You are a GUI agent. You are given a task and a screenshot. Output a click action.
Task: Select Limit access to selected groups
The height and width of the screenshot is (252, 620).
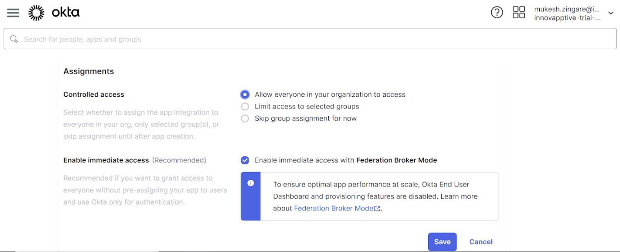(245, 107)
